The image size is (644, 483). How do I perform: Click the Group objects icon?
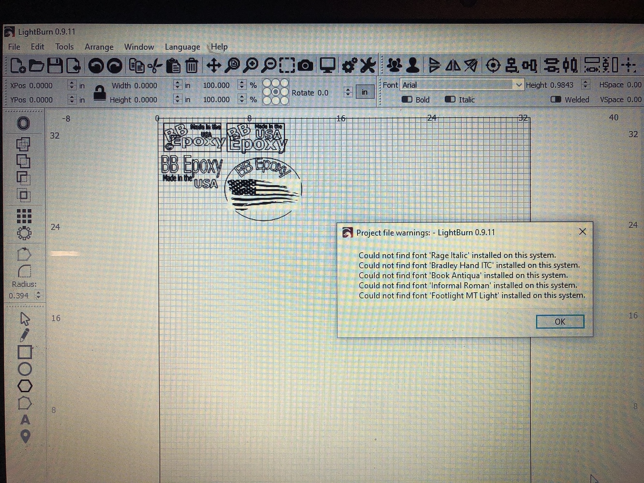click(395, 65)
